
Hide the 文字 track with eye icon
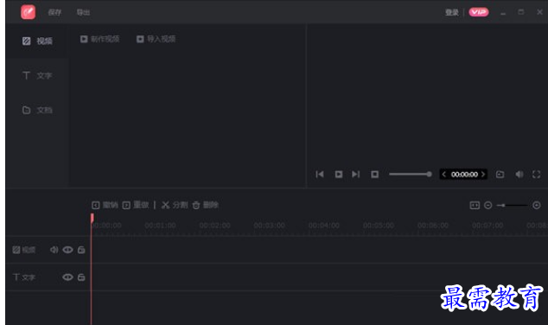tap(67, 277)
